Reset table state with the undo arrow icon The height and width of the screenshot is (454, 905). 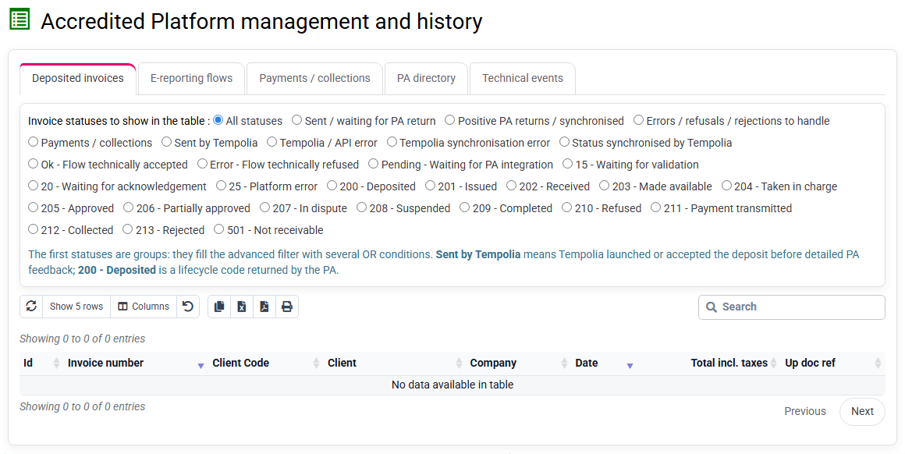(187, 307)
